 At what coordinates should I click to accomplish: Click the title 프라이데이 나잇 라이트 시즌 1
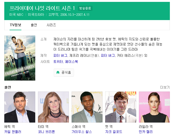[42, 8]
